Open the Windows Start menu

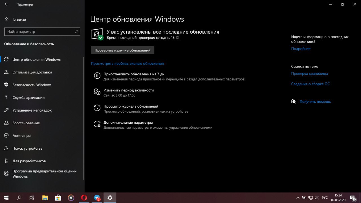[6, 198]
